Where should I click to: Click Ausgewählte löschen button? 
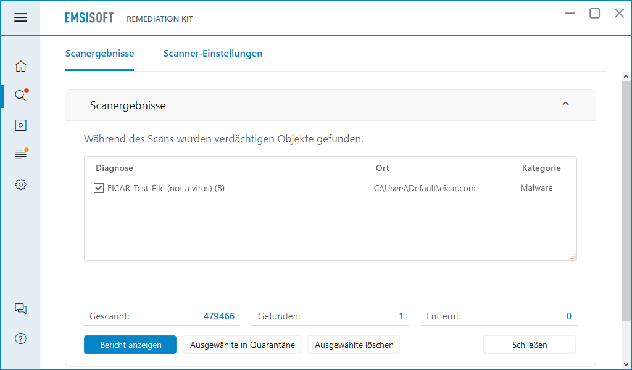(x=354, y=345)
